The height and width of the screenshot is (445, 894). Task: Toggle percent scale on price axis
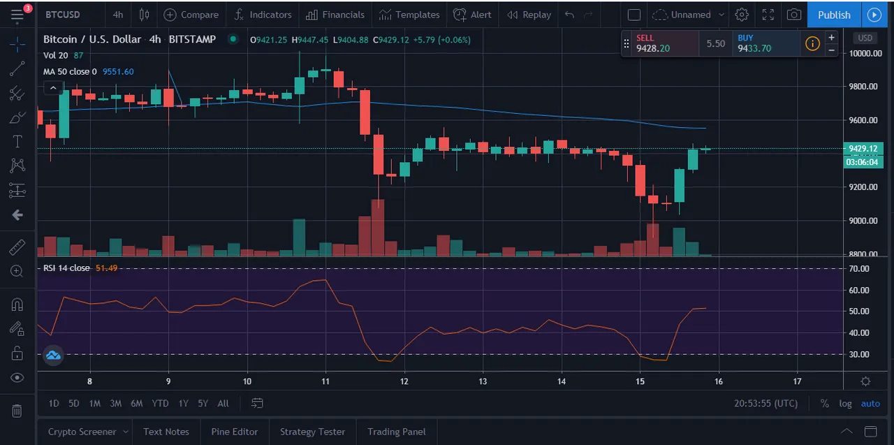click(x=825, y=403)
